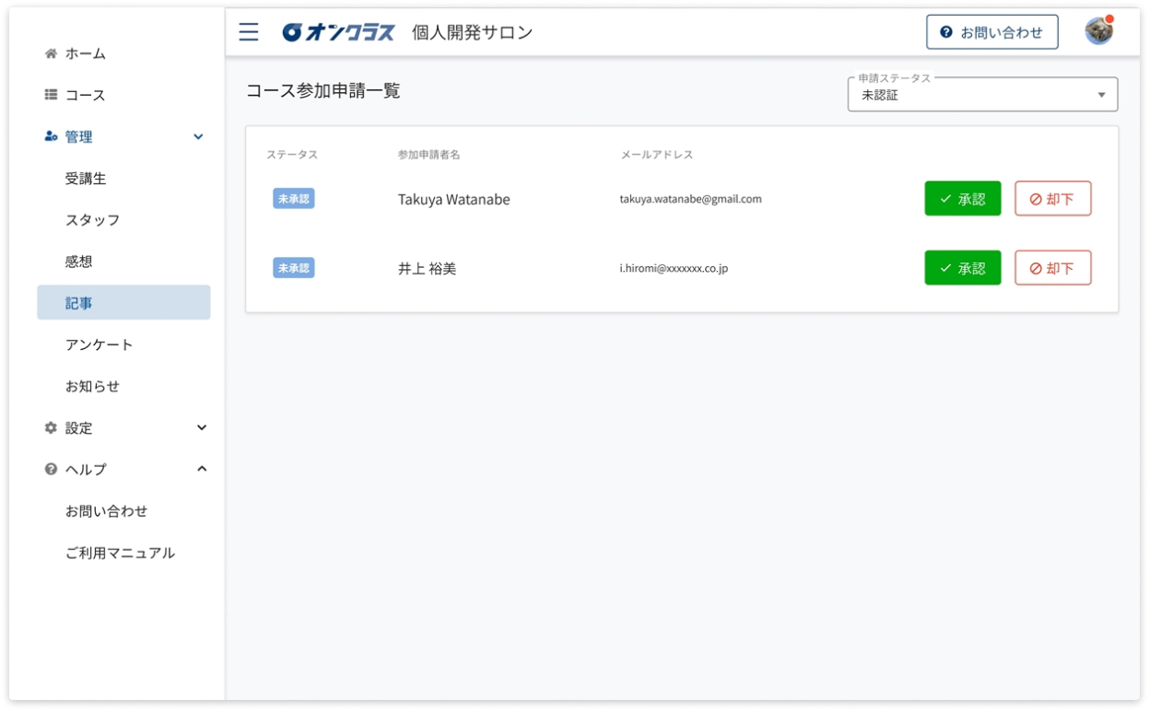Click the name Takuya Watanabe
Screen dimensions: 1149x711
453,199
